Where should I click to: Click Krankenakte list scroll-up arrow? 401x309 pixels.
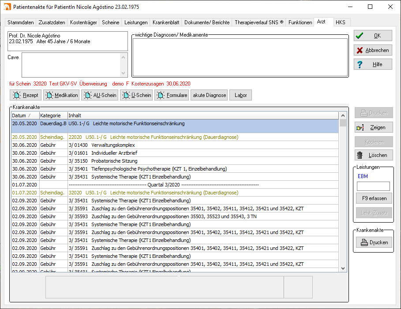[343, 115]
